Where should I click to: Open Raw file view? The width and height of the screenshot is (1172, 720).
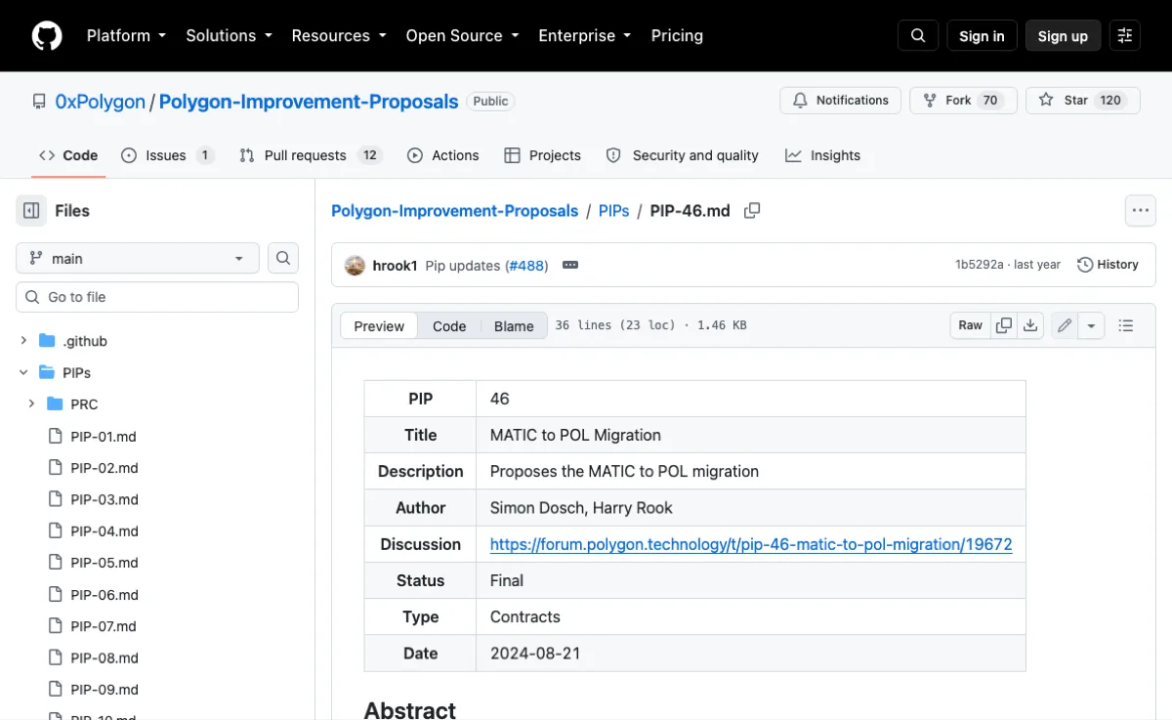pos(970,325)
